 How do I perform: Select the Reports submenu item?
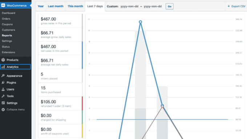point(7,36)
